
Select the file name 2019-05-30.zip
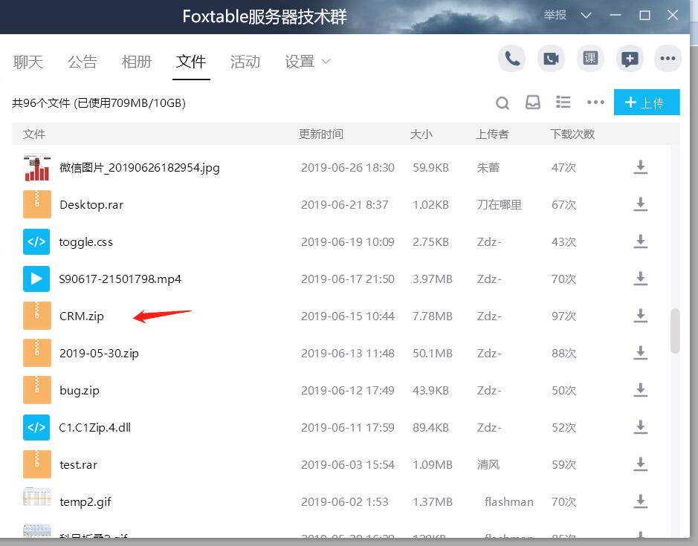pos(100,354)
